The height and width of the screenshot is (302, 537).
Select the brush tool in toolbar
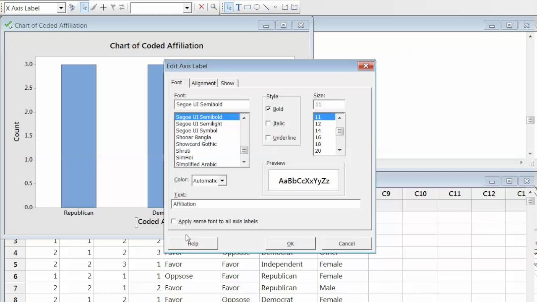click(x=94, y=7)
